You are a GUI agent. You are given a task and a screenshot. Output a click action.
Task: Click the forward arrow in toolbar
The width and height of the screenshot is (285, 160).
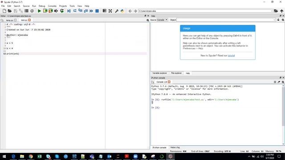tap(135, 11)
